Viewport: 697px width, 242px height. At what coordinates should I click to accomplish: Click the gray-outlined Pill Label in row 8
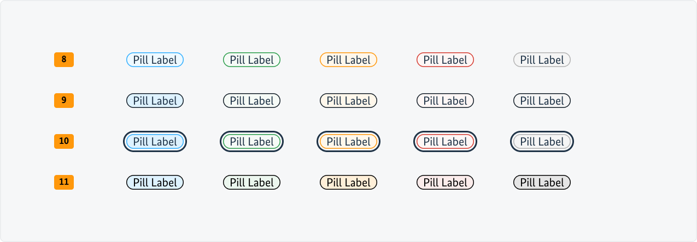click(542, 60)
